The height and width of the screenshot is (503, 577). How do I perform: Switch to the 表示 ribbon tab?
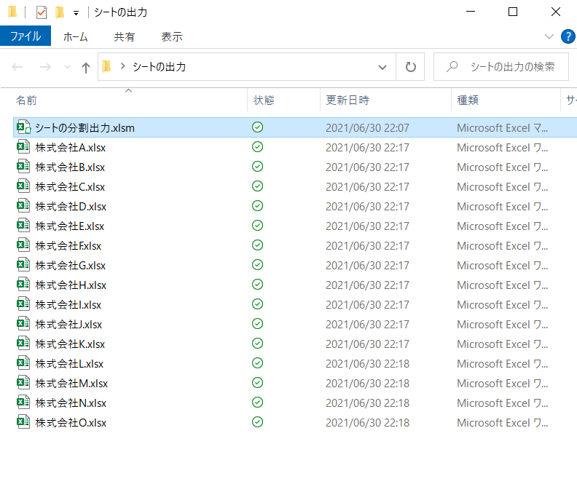tap(172, 37)
